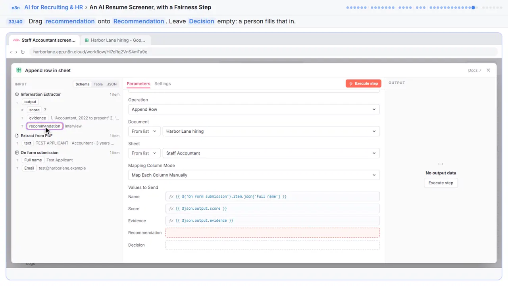Switch to Staff Accountant screener tab
Screen dimensions: 508x286
click(x=44, y=40)
